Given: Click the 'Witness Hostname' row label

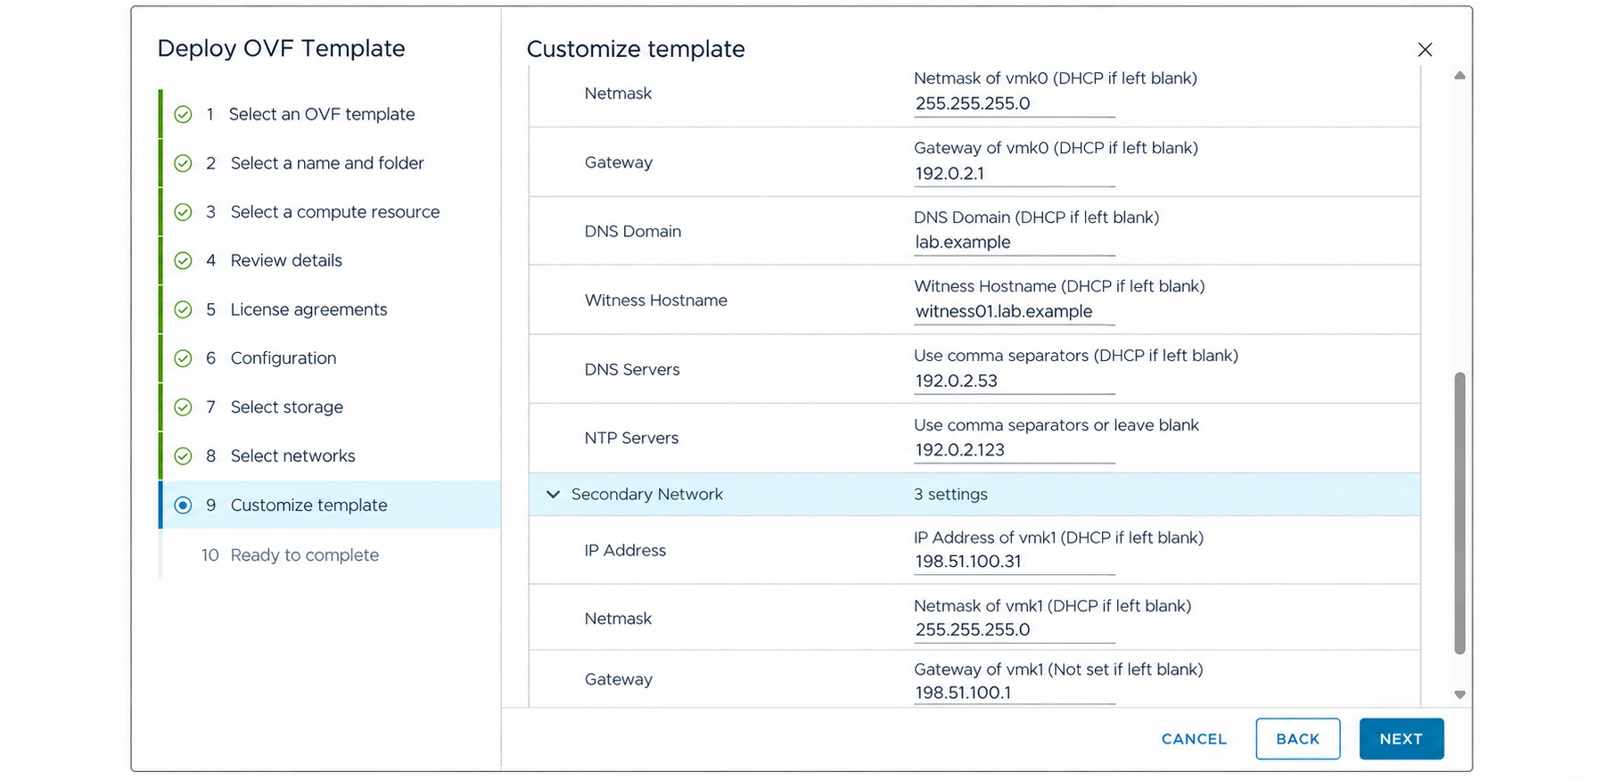Looking at the screenshot, I should (656, 300).
